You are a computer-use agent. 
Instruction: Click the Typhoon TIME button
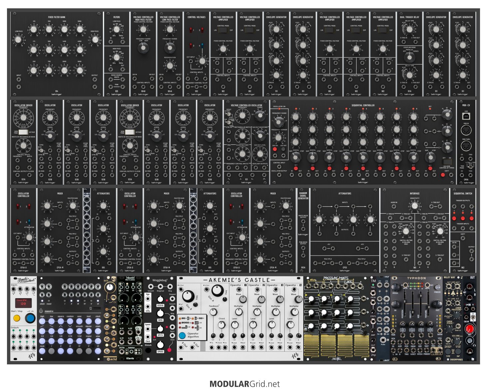pyautogui.click(x=394, y=330)
